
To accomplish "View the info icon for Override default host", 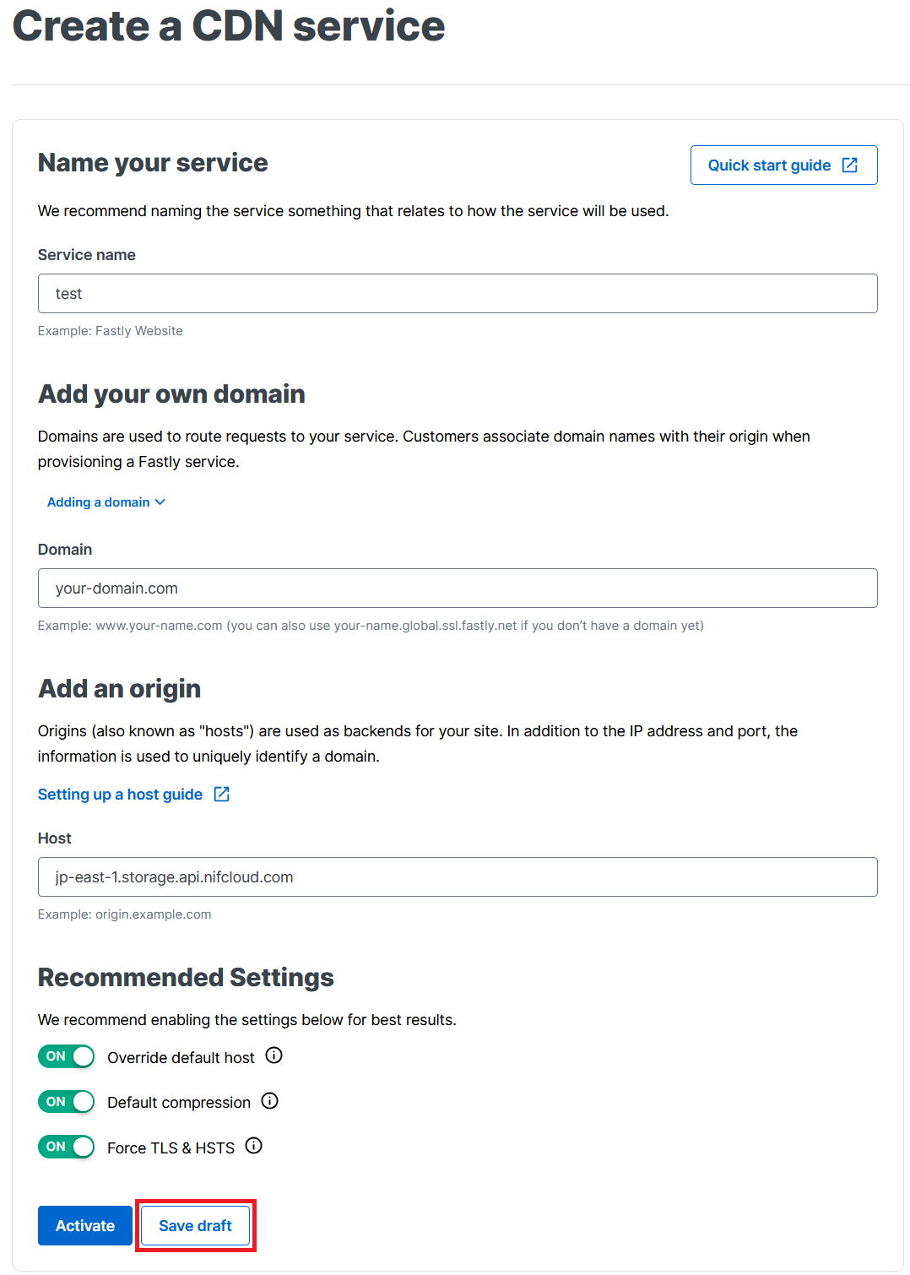I will coord(274,1055).
